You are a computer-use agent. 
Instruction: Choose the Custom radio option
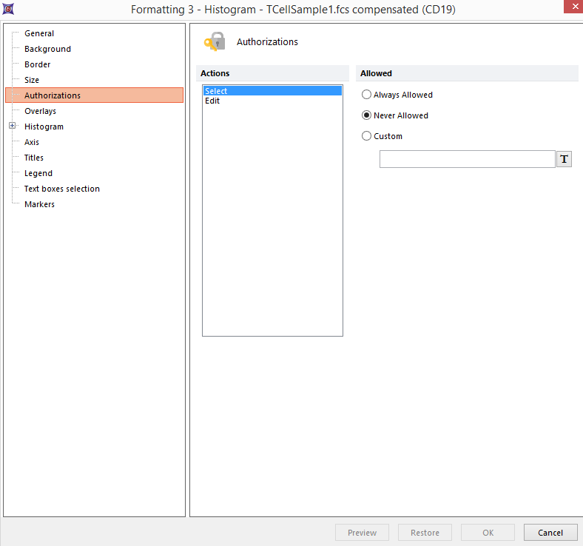click(x=367, y=136)
